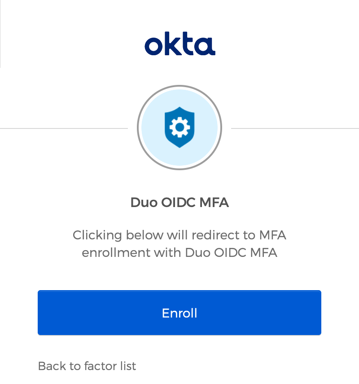Select the Duo OIDC MFA heading
This screenshot has width=359, height=384.
pyautogui.click(x=179, y=203)
